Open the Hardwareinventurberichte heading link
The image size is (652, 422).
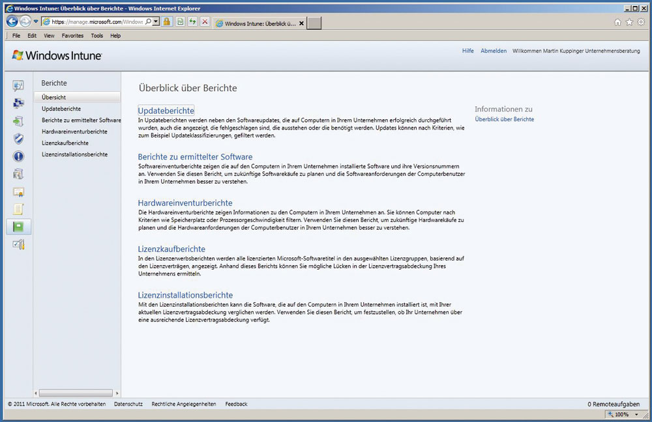(185, 203)
